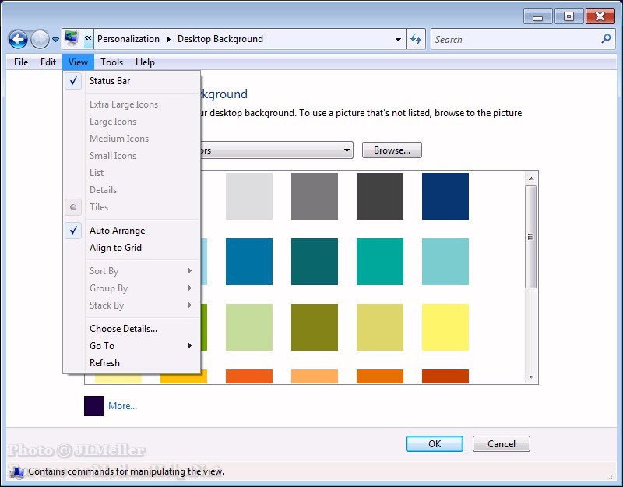The width and height of the screenshot is (623, 487).
Task: Open the picture location dropdown
Action: click(347, 150)
